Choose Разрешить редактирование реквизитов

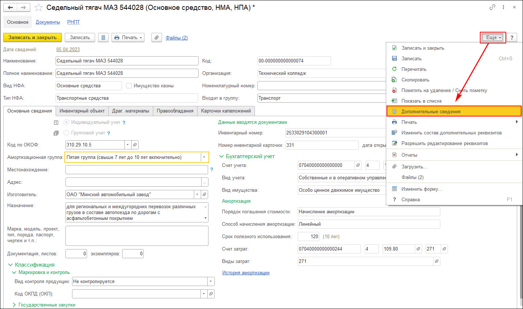pos(454,143)
